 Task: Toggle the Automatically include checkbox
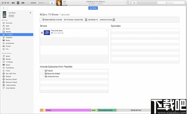coord(43,20)
